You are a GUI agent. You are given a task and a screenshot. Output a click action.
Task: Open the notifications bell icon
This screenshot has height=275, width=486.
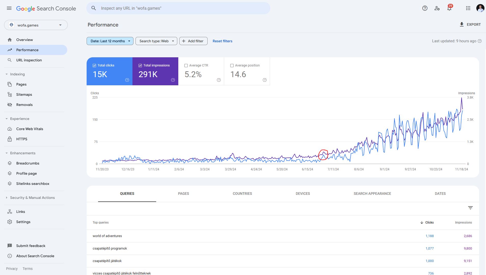coord(449,8)
